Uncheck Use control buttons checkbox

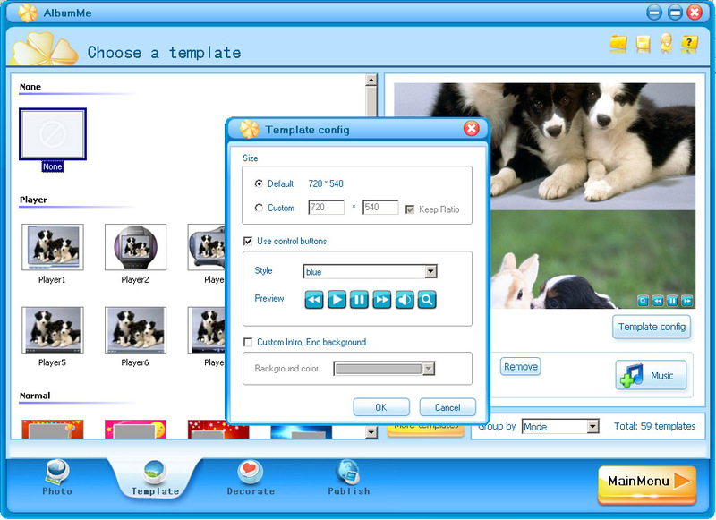tap(248, 241)
